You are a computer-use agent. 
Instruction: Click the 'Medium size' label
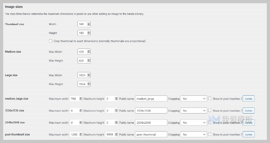click(13, 52)
